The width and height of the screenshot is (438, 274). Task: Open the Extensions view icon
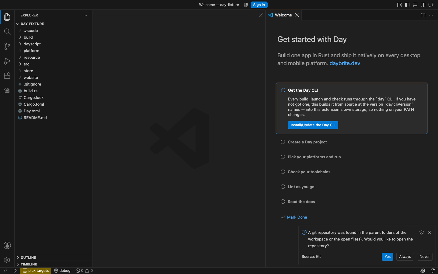pos(7,76)
